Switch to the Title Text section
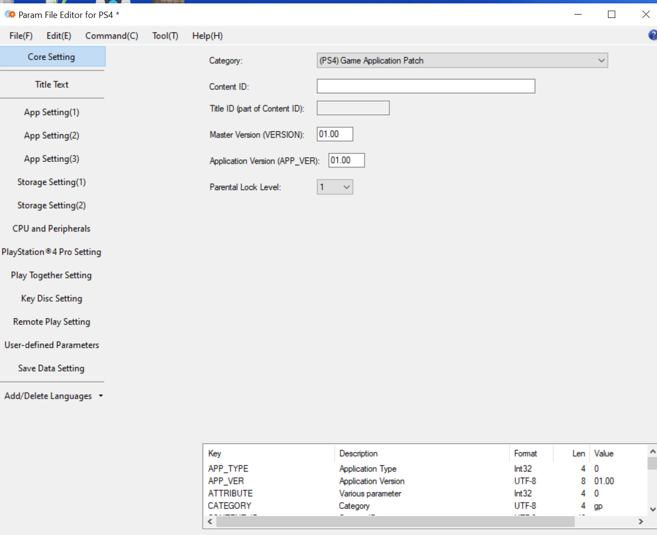Image resolution: width=657 pixels, height=535 pixels. (52, 84)
